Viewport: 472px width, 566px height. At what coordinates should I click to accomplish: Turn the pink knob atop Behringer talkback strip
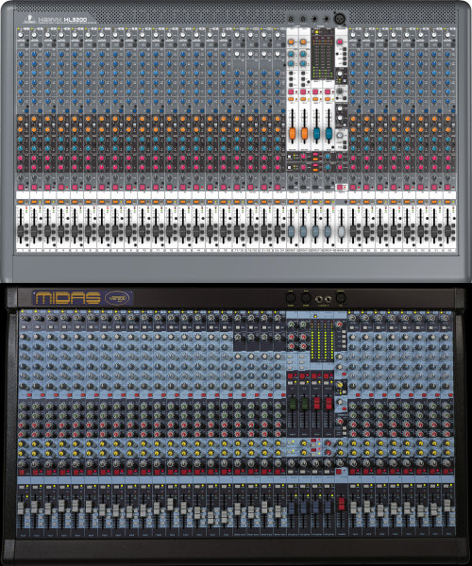click(339, 42)
